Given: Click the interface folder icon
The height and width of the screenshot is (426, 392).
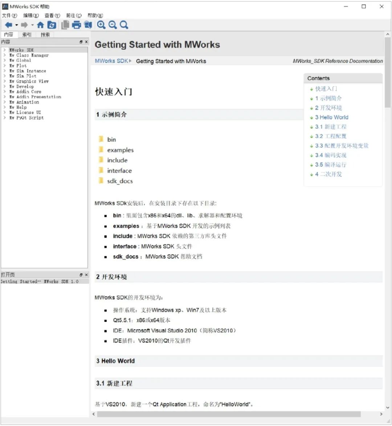Looking at the screenshot, I should pos(101,170).
